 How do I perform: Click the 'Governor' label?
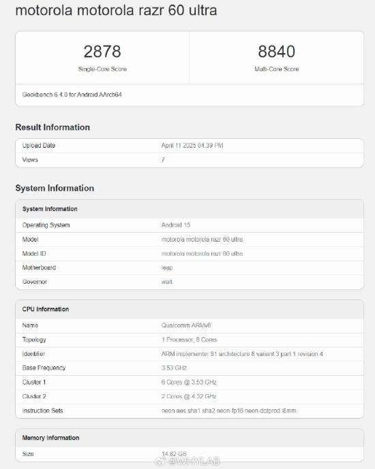tap(35, 282)
